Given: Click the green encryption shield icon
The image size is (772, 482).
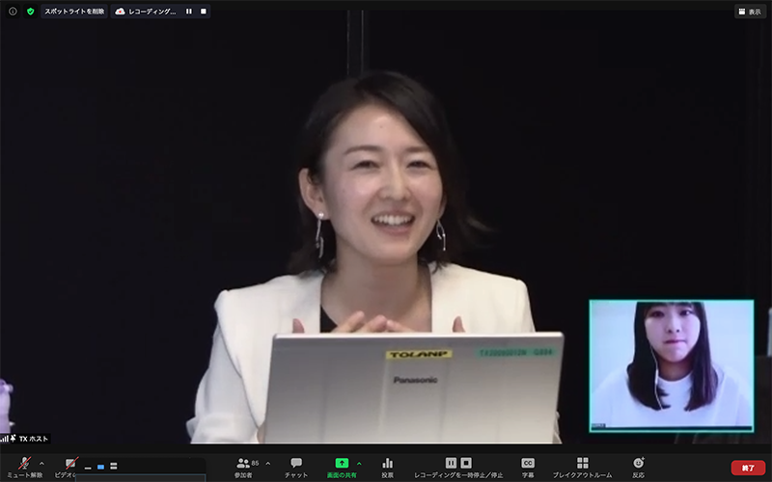Looking at the screenshot, I should (x=30, y=12).
